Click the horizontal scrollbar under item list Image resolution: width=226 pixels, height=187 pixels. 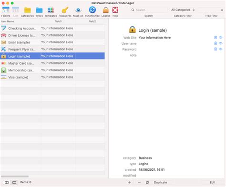pyautogui.click(x=15, y=177)
